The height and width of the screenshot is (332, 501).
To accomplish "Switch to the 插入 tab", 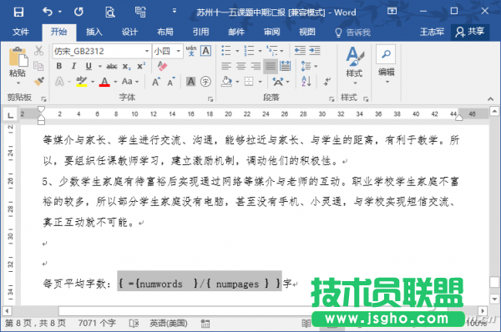I will pos(94,32).
